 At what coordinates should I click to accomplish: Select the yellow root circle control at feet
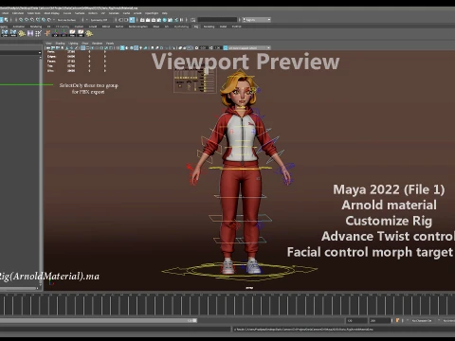(240, 271)
